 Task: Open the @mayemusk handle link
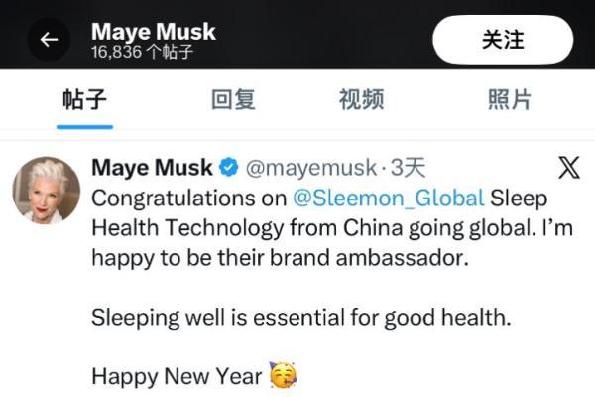coord(311,168)
